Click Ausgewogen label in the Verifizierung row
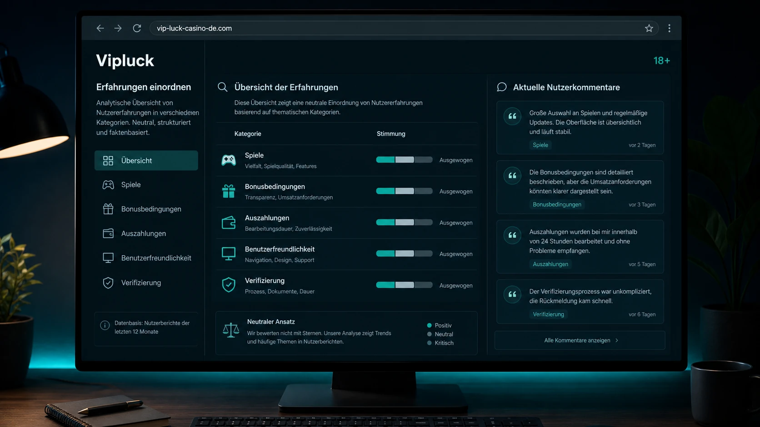Viewport: 760px width, 427px height. [456, 285]
